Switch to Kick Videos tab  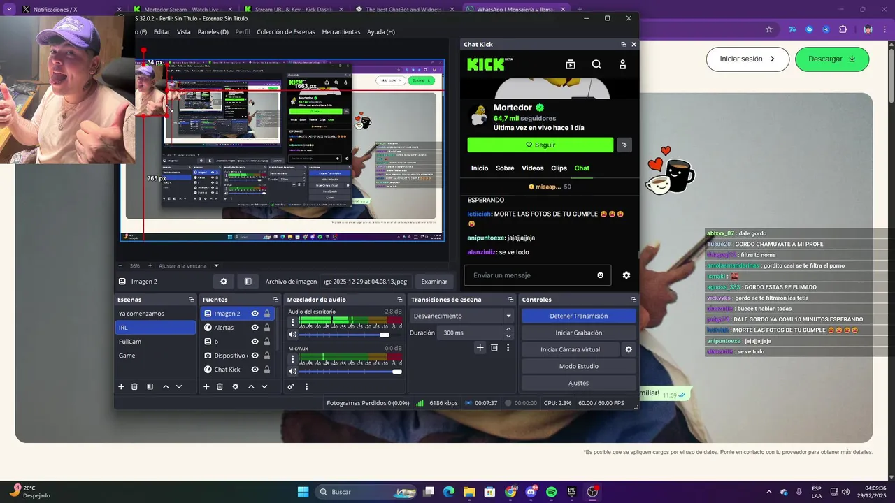click(x=532, y=168)
